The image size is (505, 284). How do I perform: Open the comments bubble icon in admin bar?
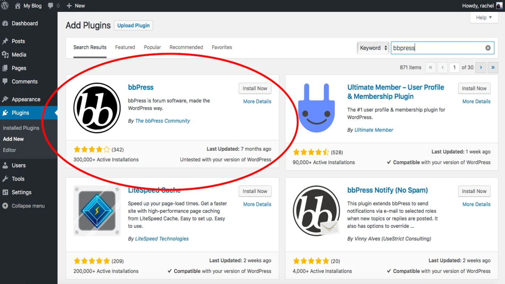(51, 6)
